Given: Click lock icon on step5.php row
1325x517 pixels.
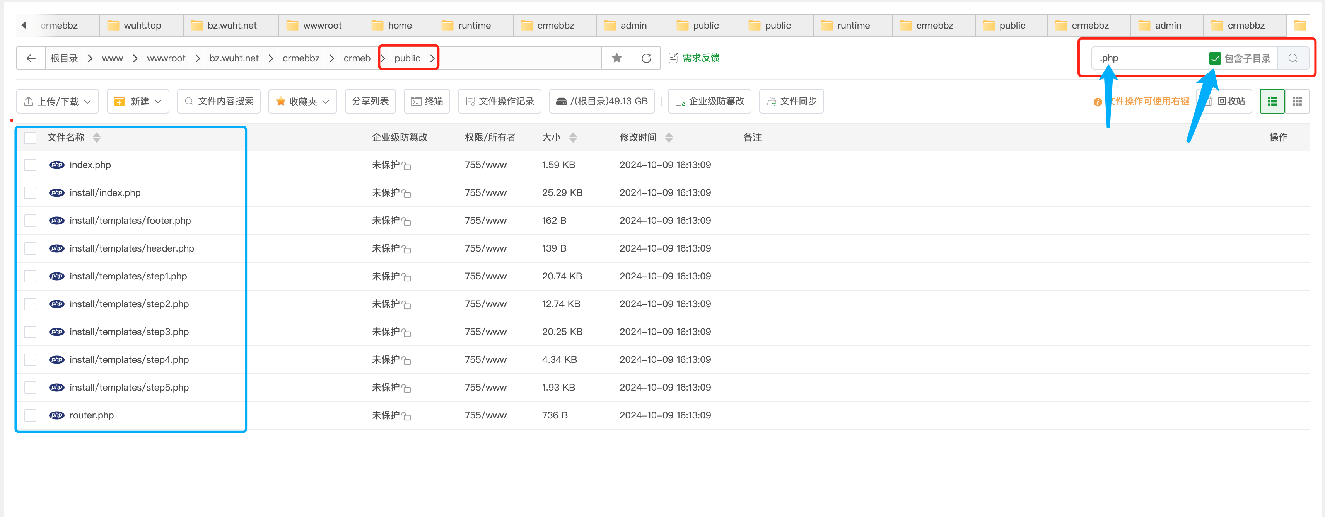Looking at the screenshot, I should [406, 388].
